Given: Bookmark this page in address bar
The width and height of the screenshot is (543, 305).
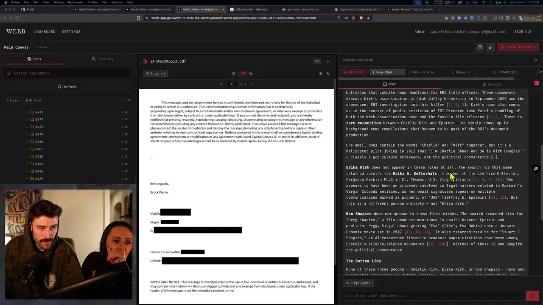Looking at the screenshot, I should point(138,18).
